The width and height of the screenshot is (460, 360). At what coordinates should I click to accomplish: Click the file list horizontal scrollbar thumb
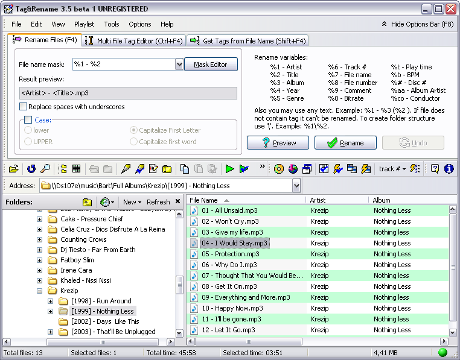coord(249,341)
